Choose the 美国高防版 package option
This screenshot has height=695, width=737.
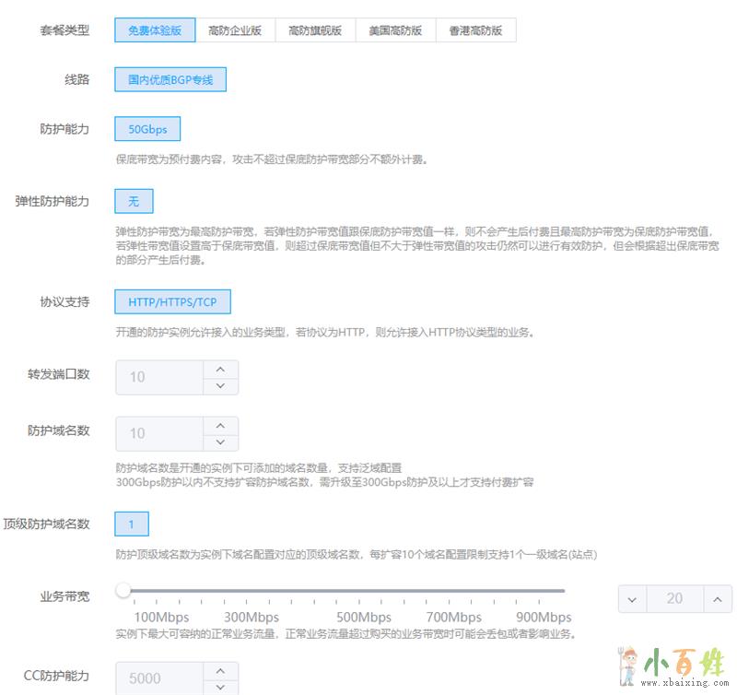click(x=395, y=30)
